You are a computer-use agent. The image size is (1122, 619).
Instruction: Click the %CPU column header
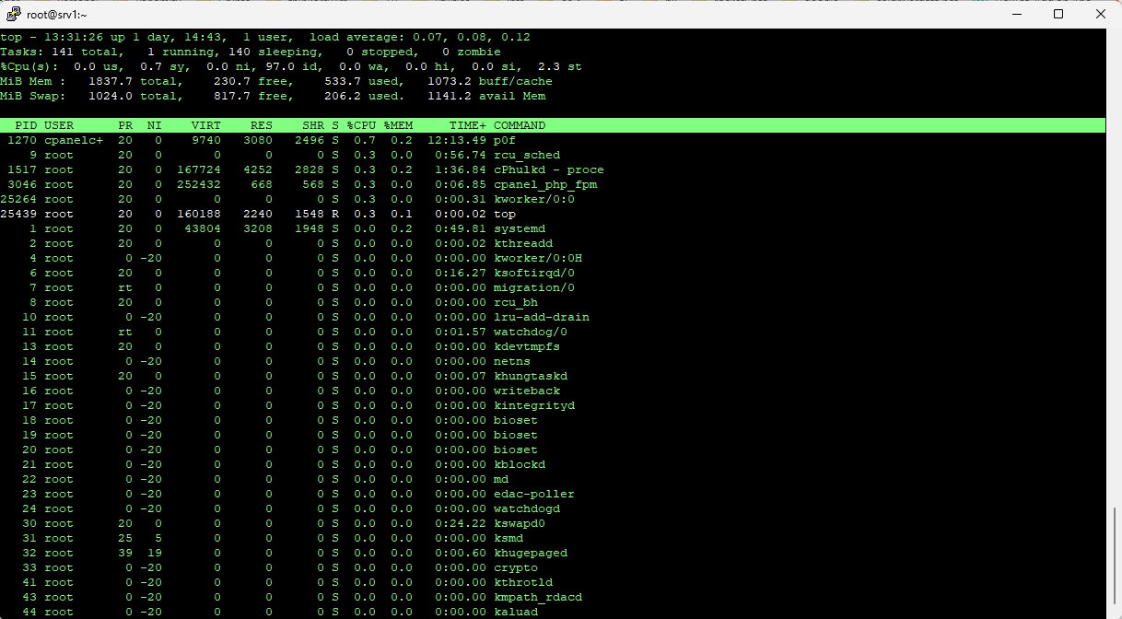361,125
